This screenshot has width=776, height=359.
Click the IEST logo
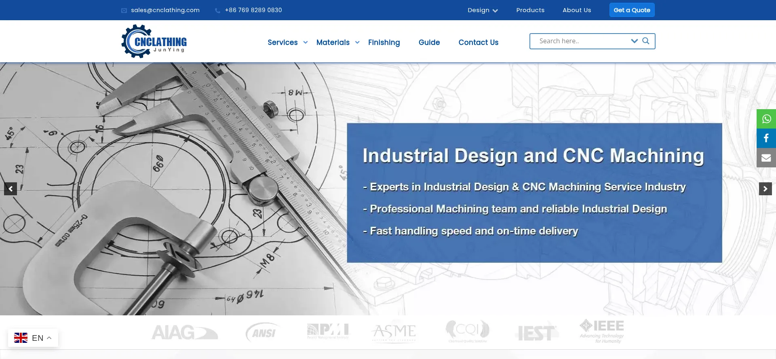pos(537,333)
